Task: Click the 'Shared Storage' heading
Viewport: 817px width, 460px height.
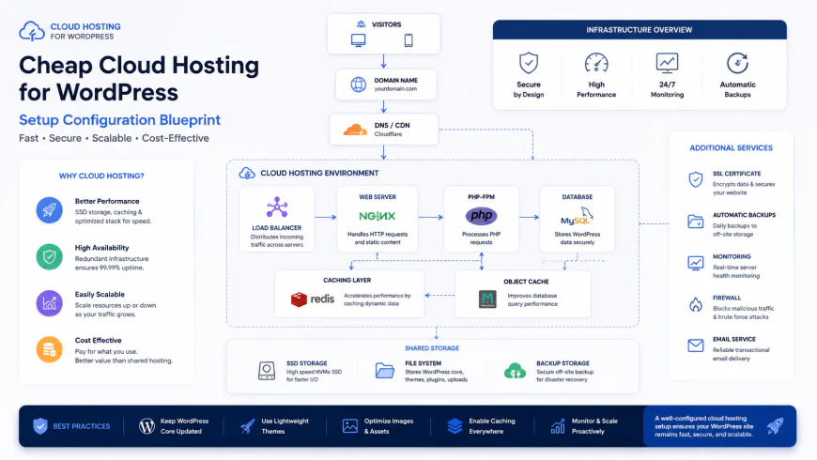Action: 432,348
